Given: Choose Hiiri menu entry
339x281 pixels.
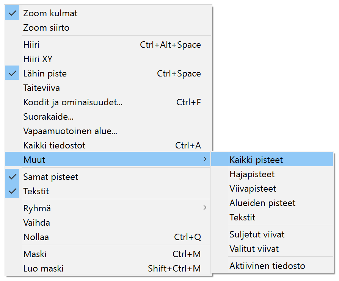Looking at the screenshot, I should (31, 45).
